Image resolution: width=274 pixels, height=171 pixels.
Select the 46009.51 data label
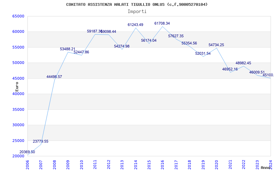257,72
